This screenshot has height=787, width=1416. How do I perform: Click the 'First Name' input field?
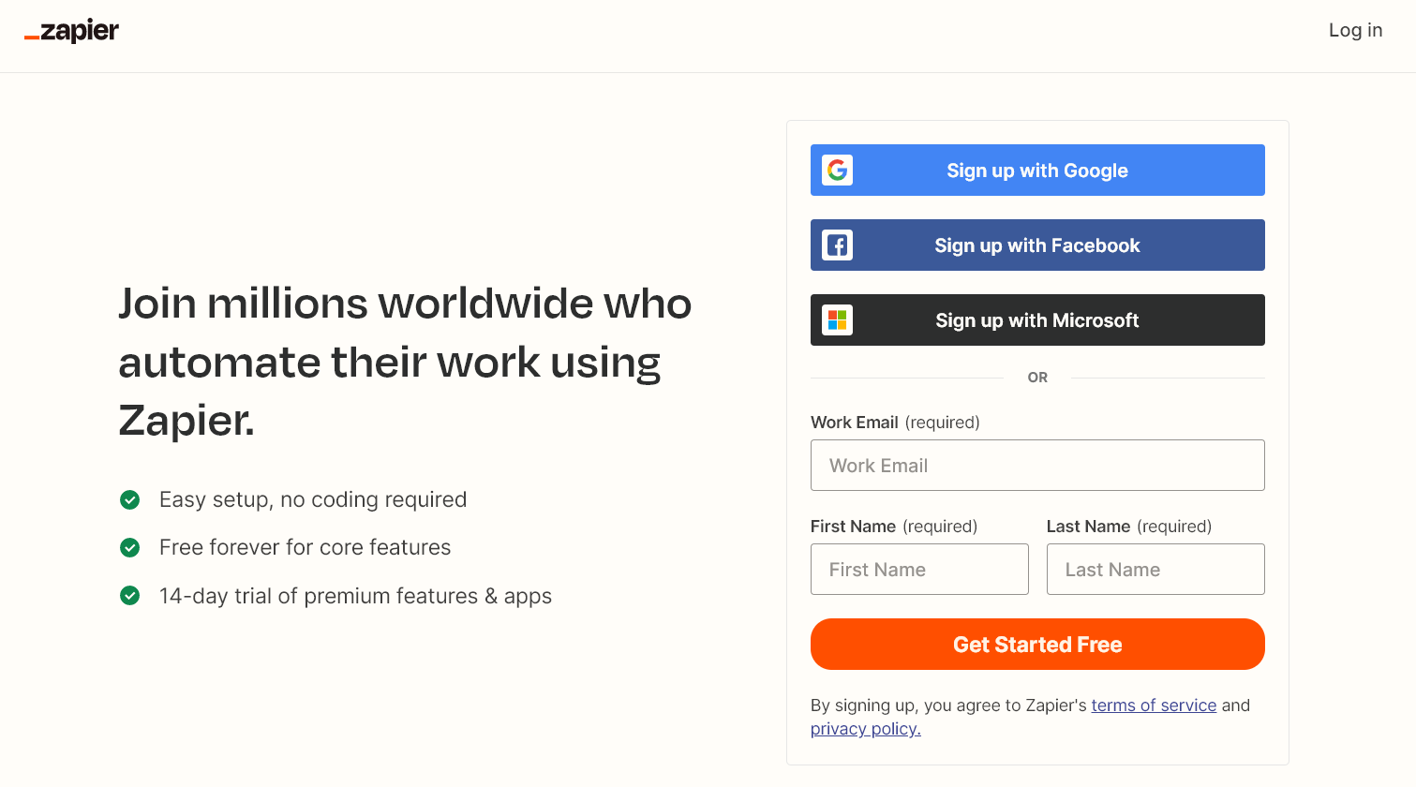pyautogui.click(x=919, y=569)
